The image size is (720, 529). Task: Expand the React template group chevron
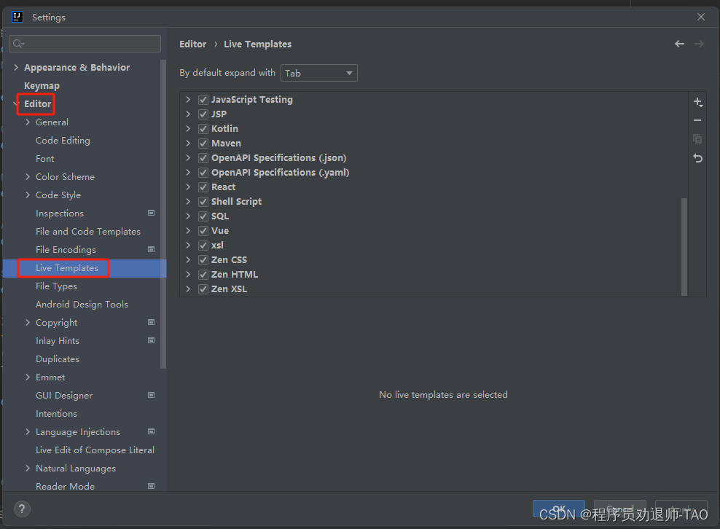[188, 187]
